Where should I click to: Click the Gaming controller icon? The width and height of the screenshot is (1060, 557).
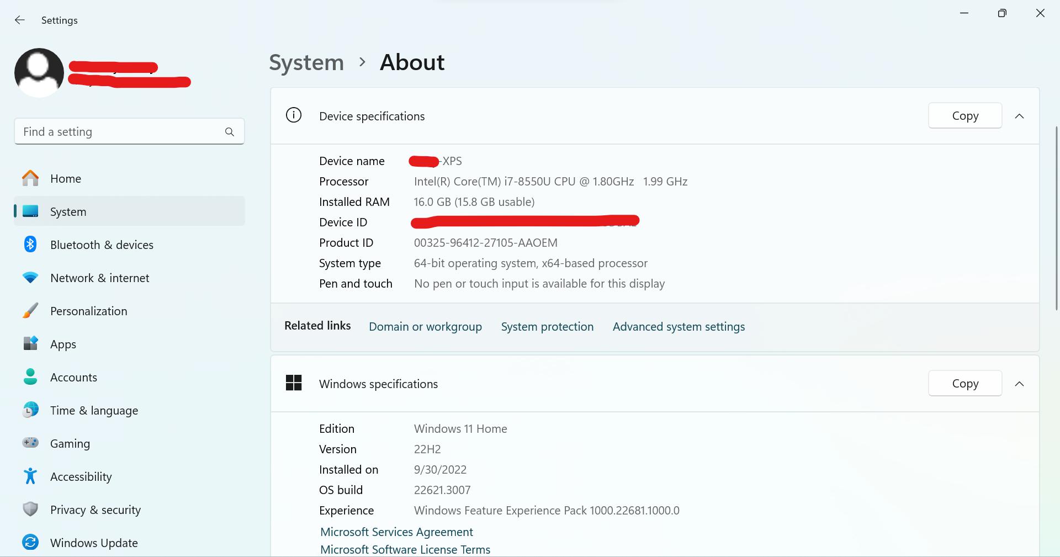click(30, 443)
